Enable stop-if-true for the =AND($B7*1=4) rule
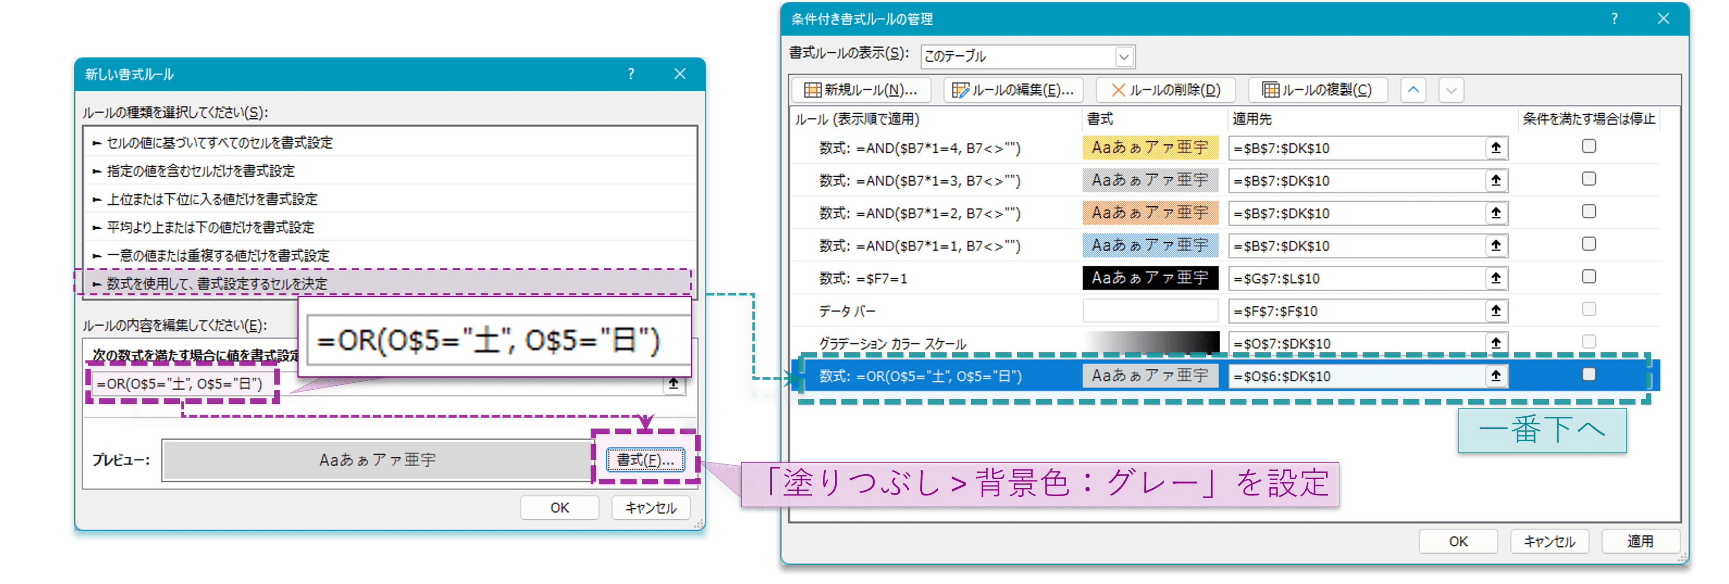The image size is (1729, 584). pos(1589,146)
